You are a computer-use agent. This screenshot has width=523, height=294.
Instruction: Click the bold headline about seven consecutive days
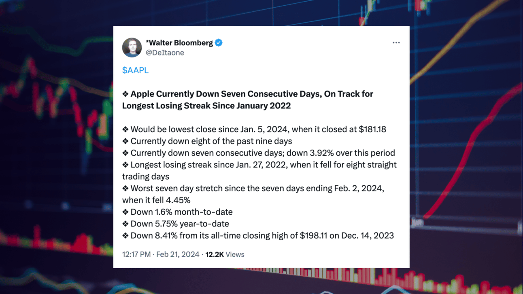tap(248, 99)
